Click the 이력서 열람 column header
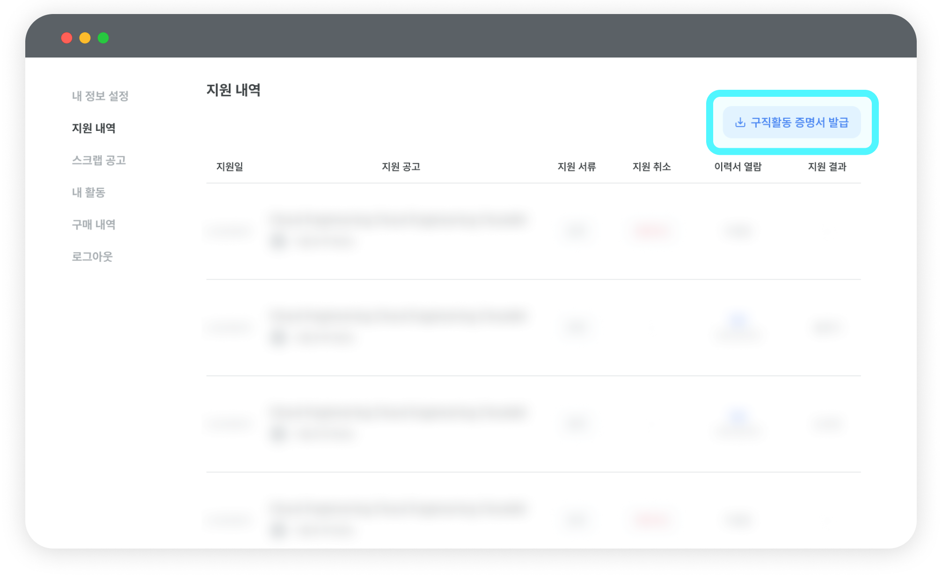 738,166
